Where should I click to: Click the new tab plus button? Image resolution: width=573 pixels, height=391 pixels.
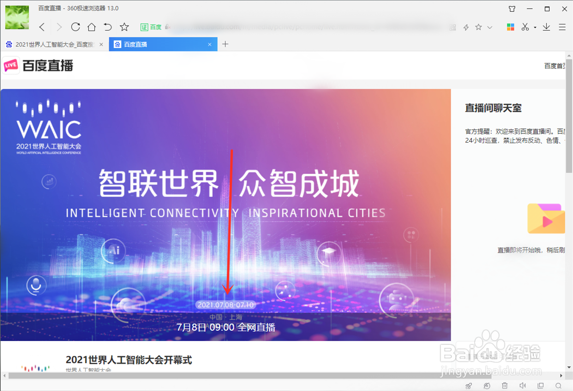pos(225,44)
